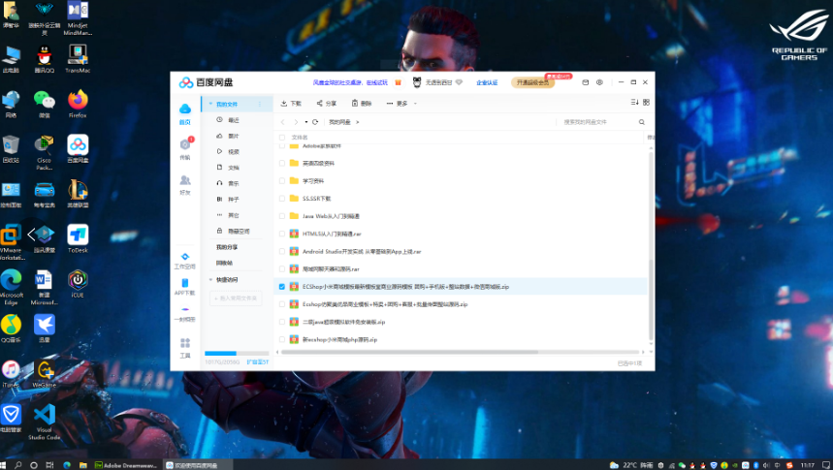The image size is (833, 470).
Task: Click the 企业认证 link
Action: click(487, 82)
